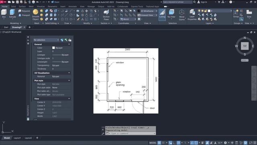
Task: Open the 2D Wireframe visual style dropdown
Action: click(147, 11)
